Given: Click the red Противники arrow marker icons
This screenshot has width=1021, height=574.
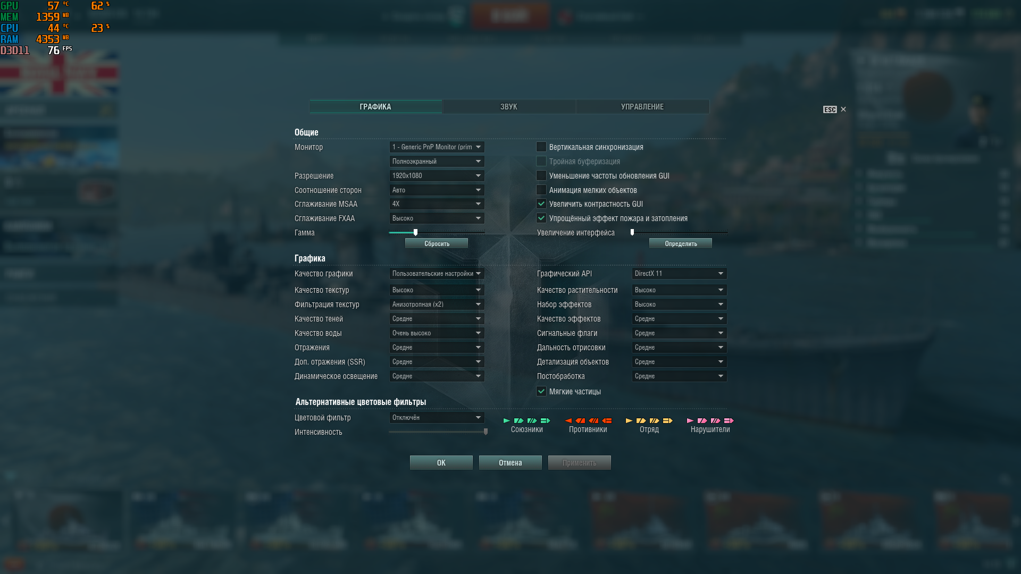Looking at the screenshot, I should tap(588, 420).
